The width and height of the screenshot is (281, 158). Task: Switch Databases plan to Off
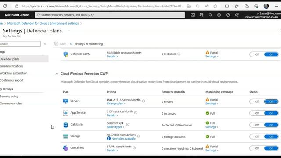(257, 125)
